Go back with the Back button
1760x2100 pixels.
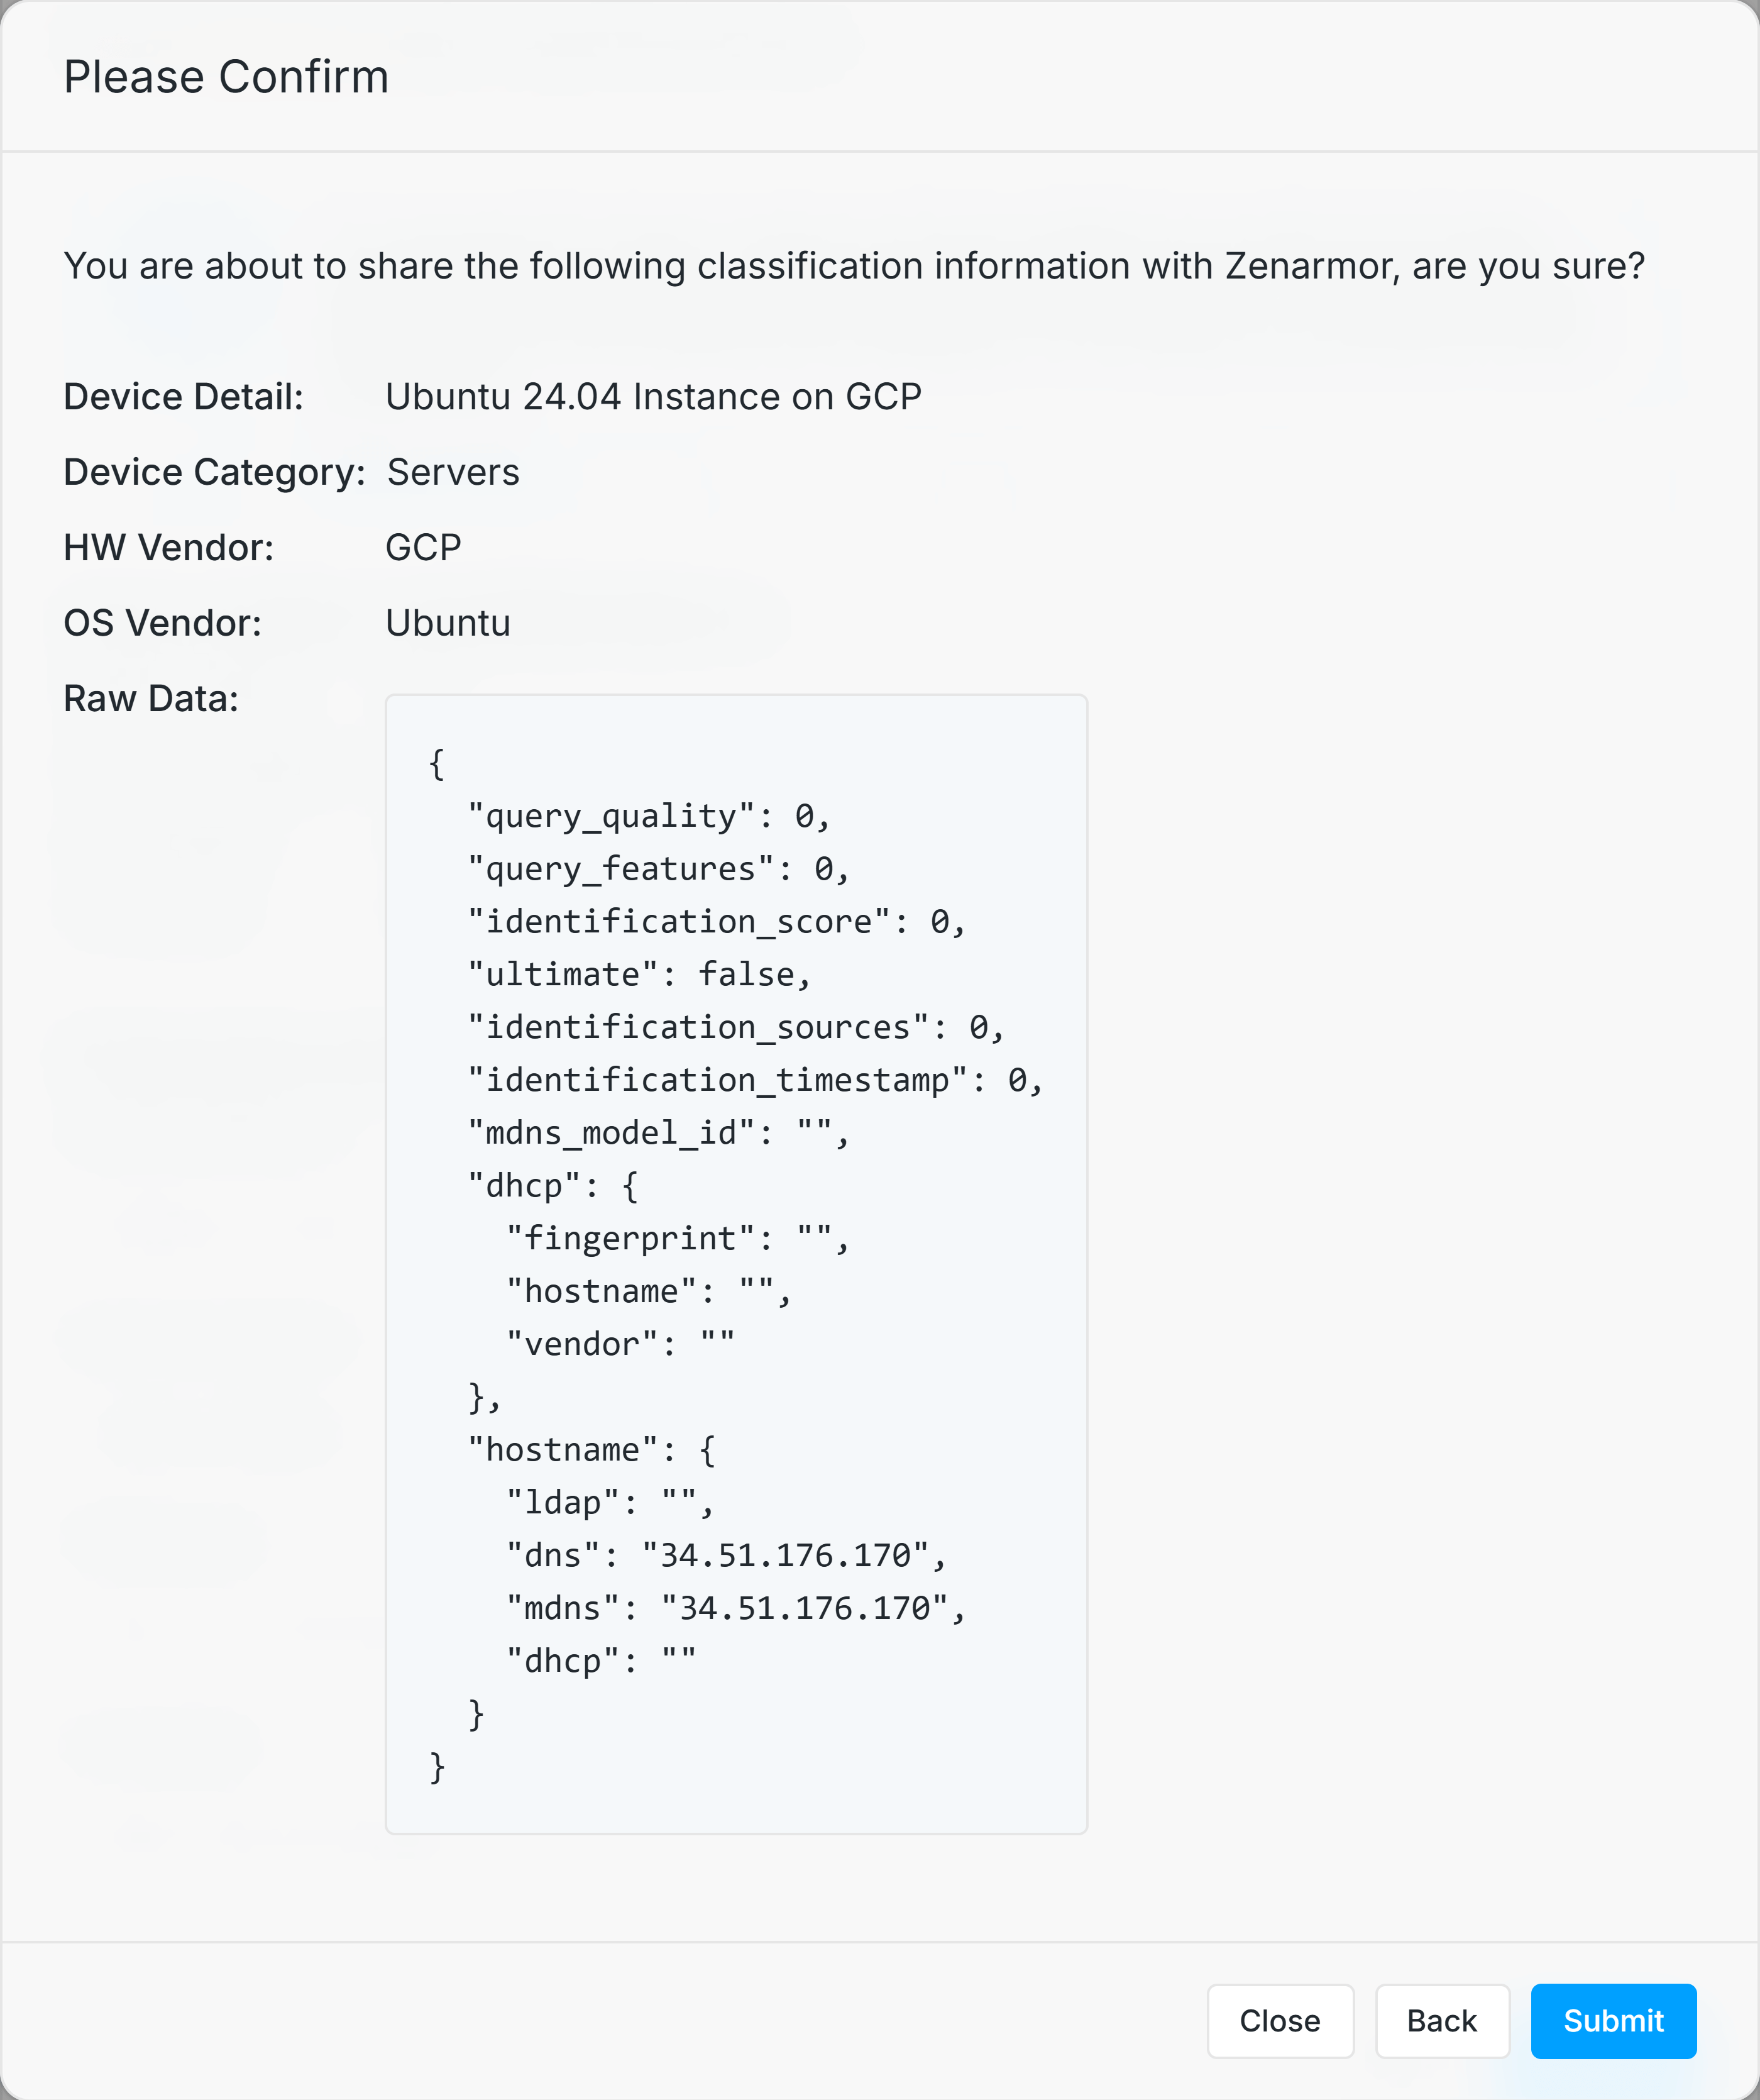1442,2021
